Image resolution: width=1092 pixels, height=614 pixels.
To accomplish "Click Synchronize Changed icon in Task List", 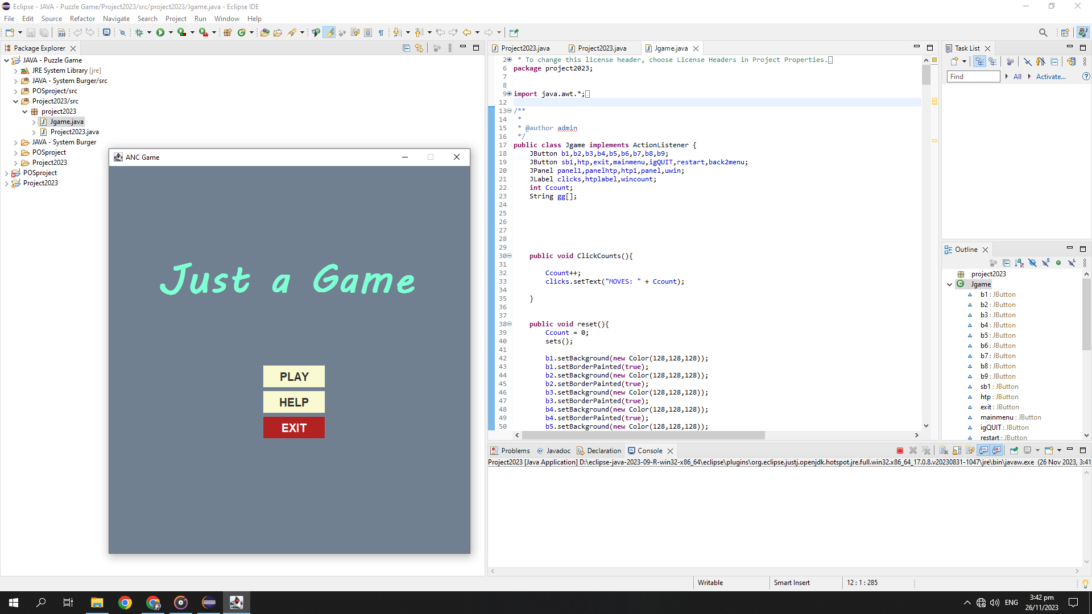I will point(1072,61).
